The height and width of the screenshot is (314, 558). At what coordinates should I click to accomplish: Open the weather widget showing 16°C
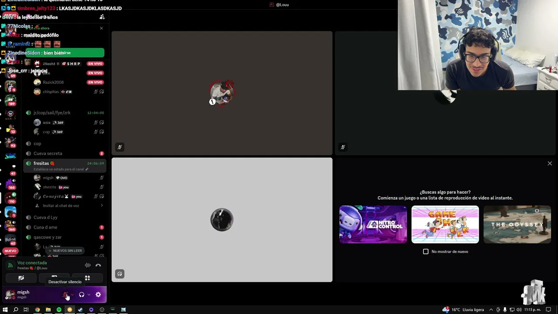[463, 310]
